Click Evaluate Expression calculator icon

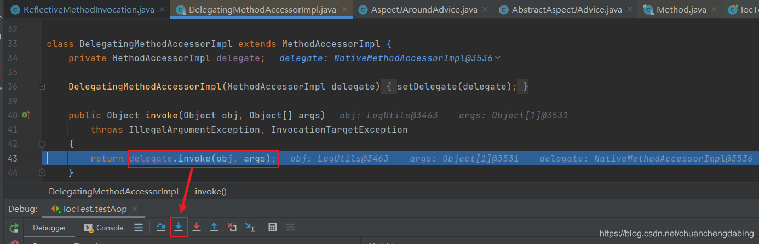273,228
